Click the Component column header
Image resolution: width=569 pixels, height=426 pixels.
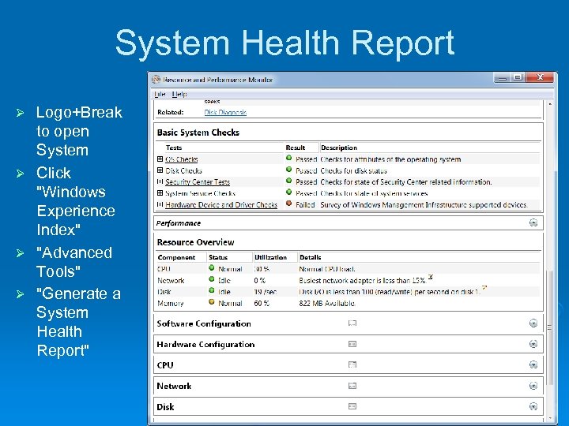pos(176,257)
